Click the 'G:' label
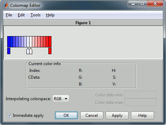 [81, 77]
